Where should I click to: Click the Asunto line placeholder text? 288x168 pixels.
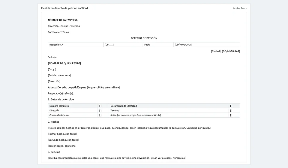[x=103, y=87]
